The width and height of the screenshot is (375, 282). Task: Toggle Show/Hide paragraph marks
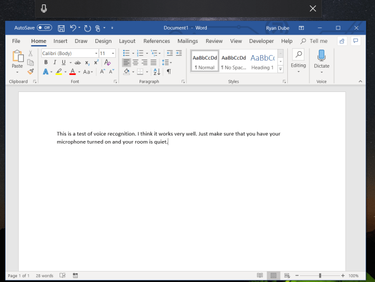click(x=169, y=72)
